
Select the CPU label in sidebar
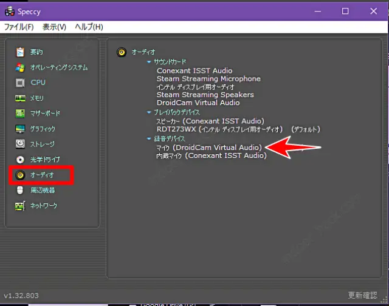[x=38, y=82]
